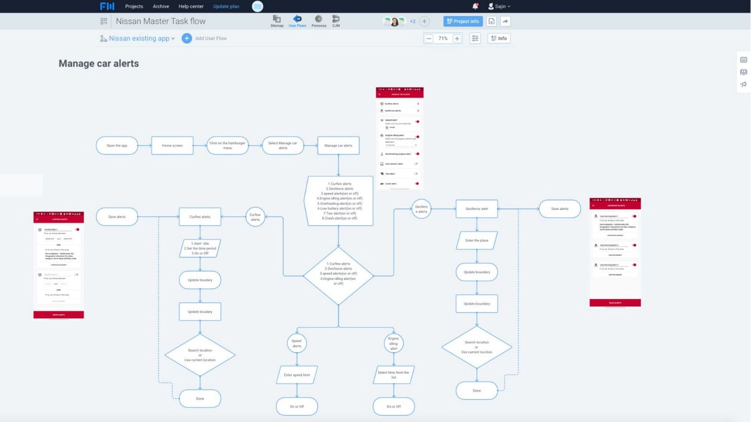751x422 pixels.
Task: Click the export file icon beside Project info
Action: tap(491, 21)
